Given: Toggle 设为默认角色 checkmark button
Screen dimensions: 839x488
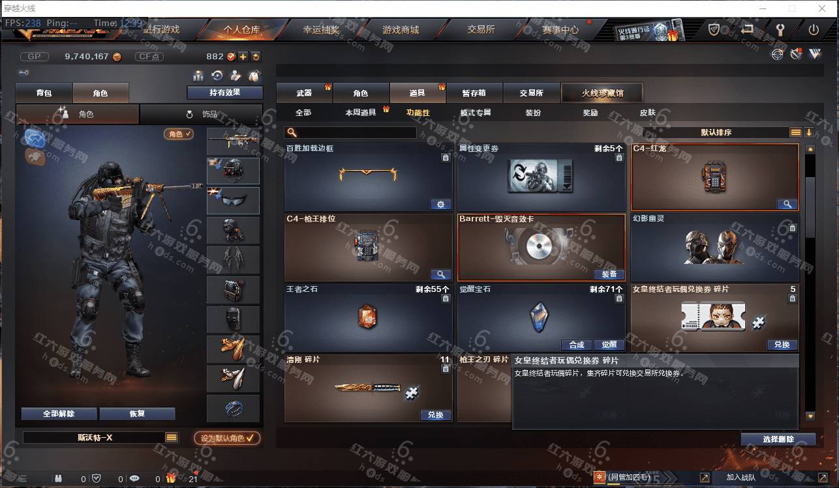Looking at the screenshot, I should click(227, 438).
